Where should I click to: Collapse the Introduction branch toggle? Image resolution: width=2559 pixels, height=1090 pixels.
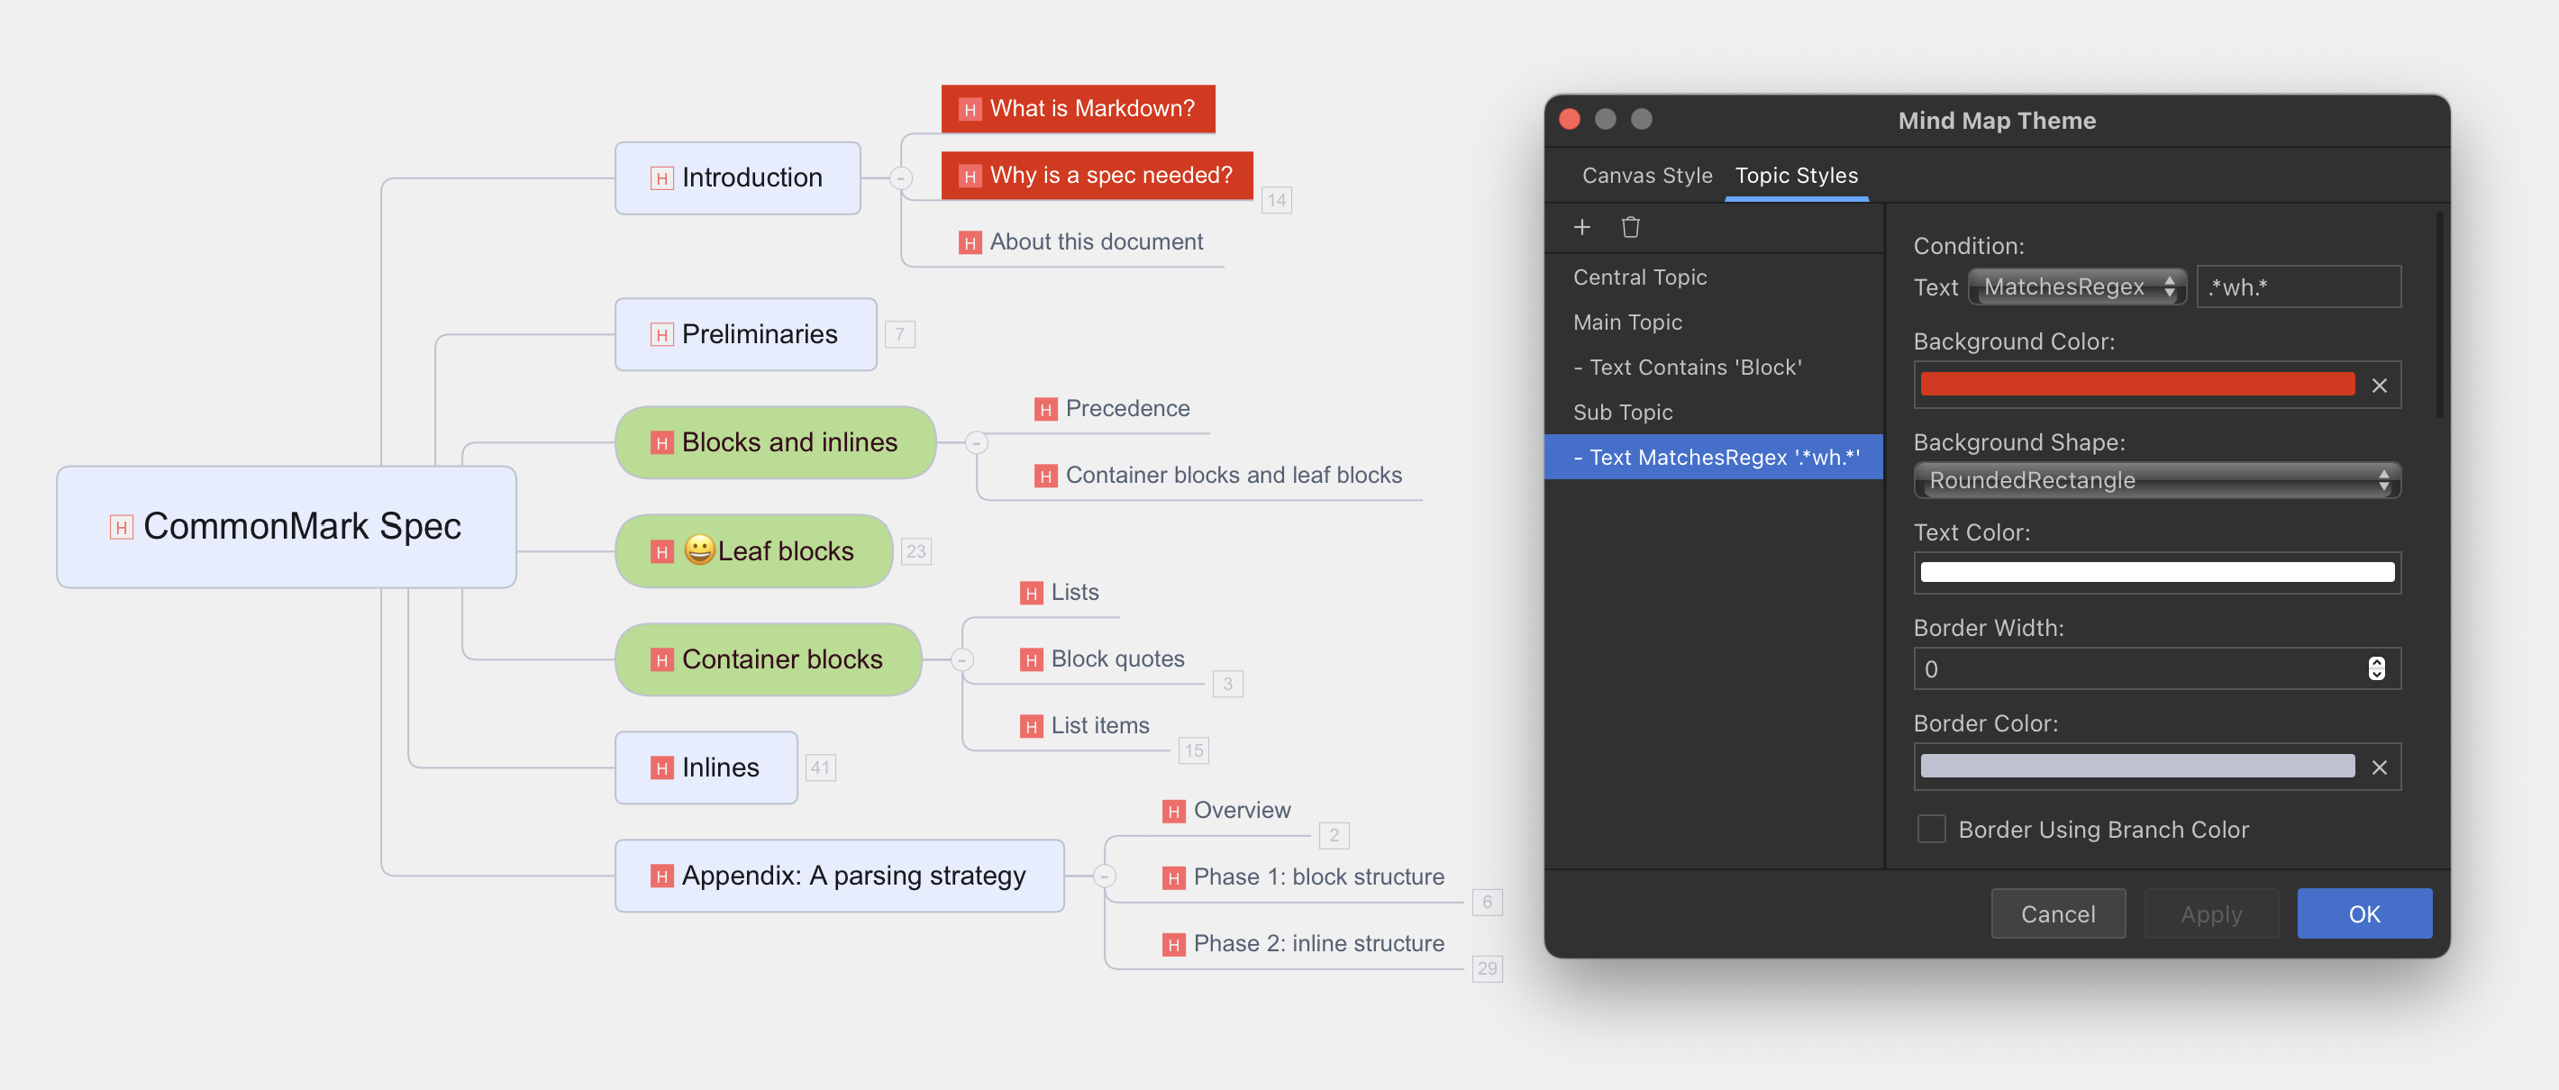click(x=900, y=178)
